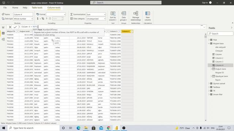Apply thousands separator comma icon

click(46, 19)
